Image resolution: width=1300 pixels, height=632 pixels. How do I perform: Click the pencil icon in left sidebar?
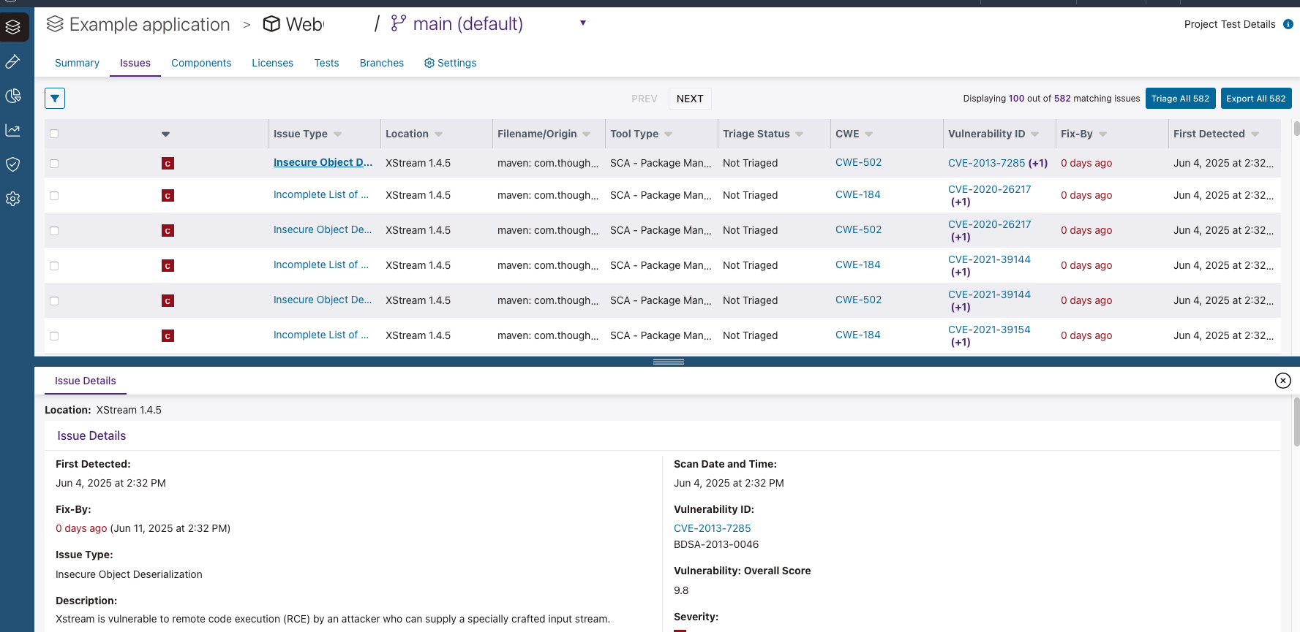click(13, 62)
